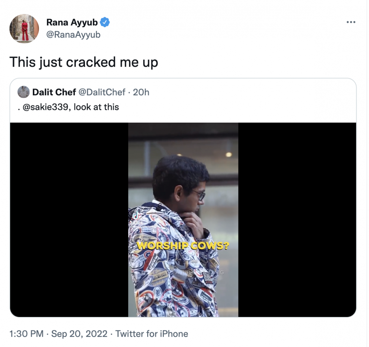Screen dimensions: 369x347
Task: Click the tweet text 'This just cracked me up'
Action: pyautogui.click(x=84, y=62)
